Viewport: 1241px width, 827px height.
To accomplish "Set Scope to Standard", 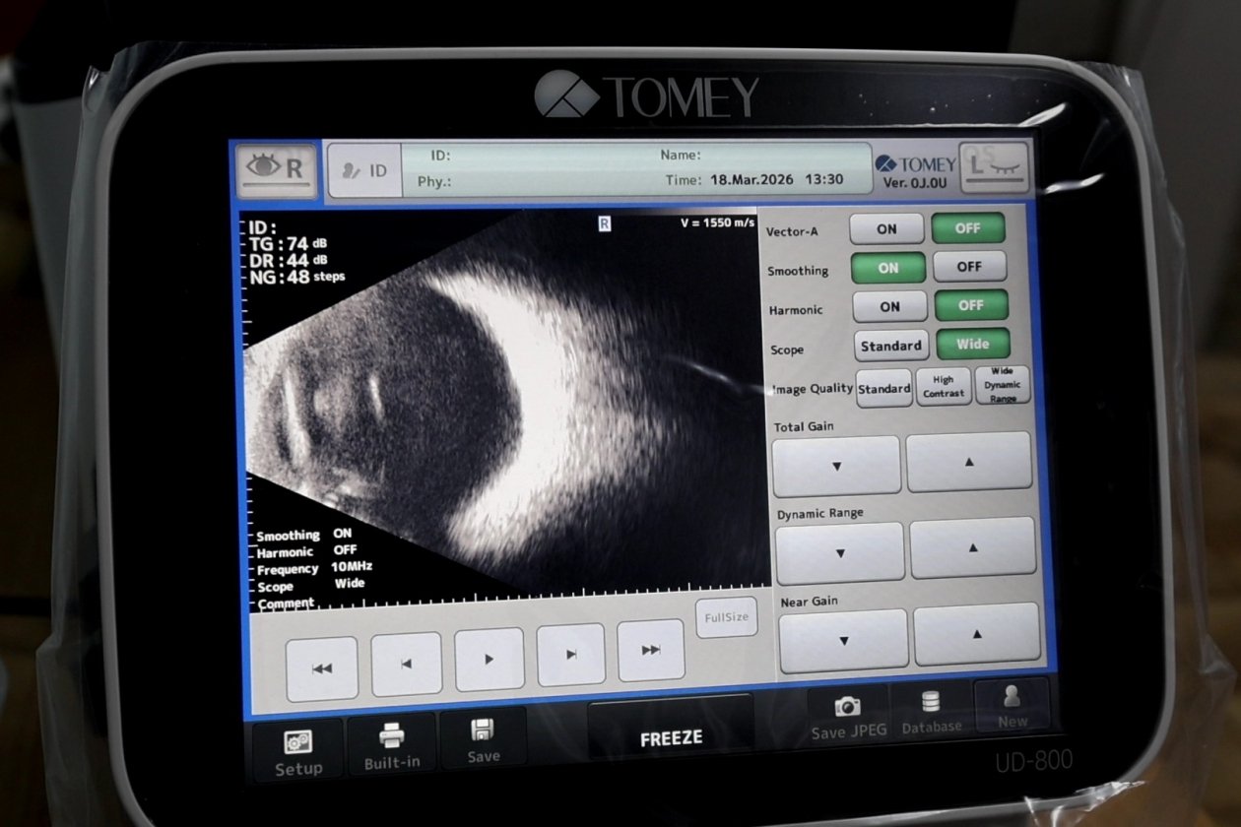I will click(890, 346).
